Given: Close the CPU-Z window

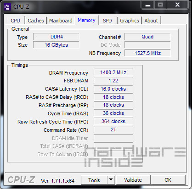Looking at the screenshot, I should point(177,5).
